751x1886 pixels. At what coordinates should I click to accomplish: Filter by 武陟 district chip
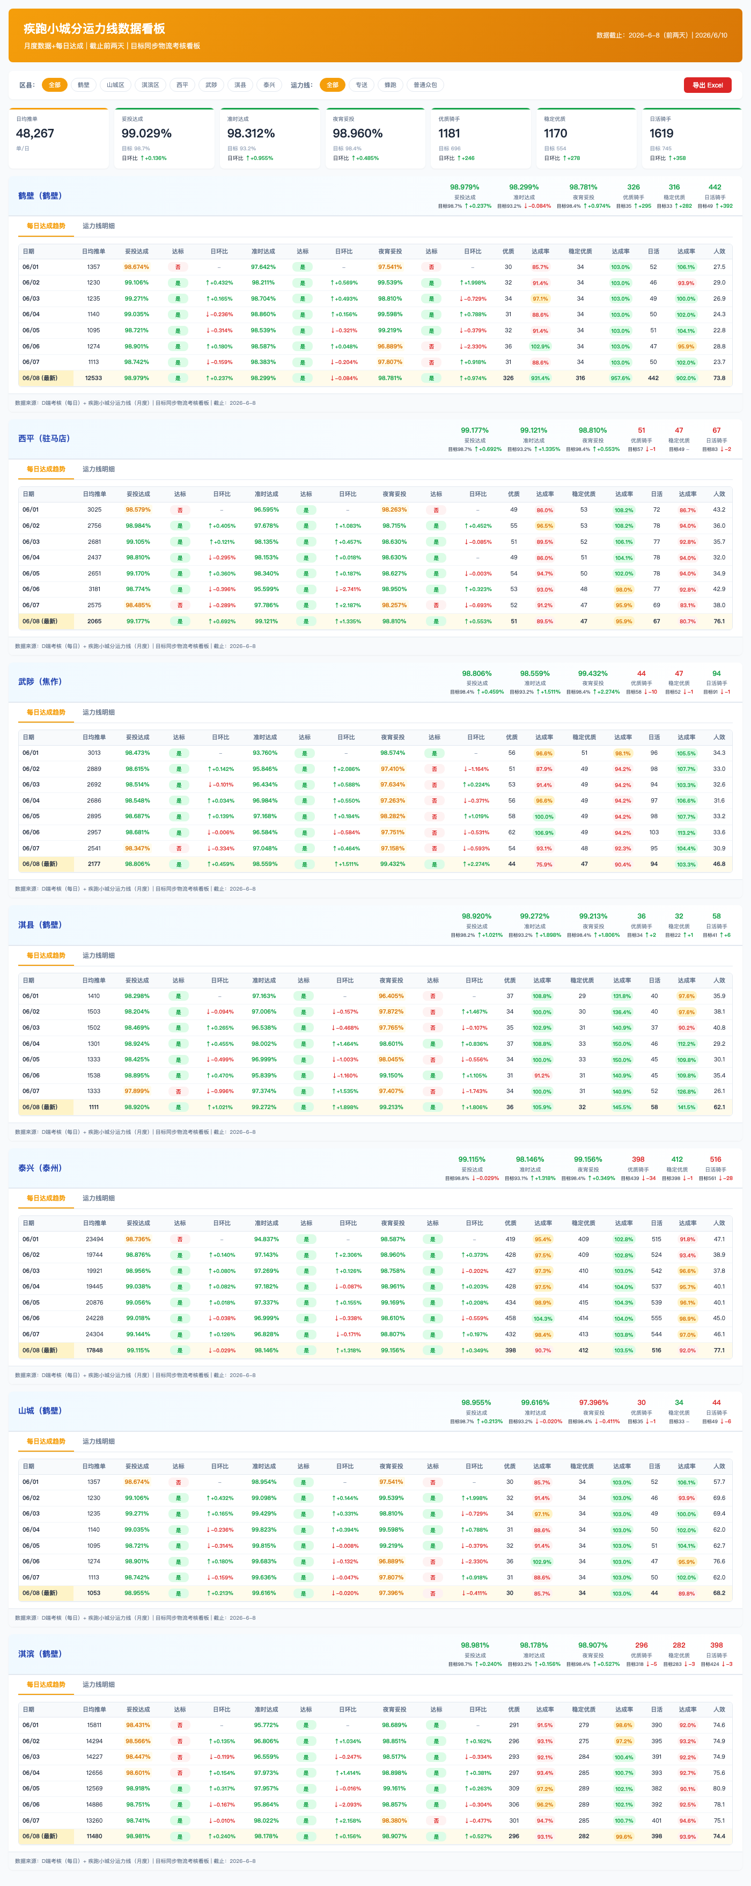(211, 85)
